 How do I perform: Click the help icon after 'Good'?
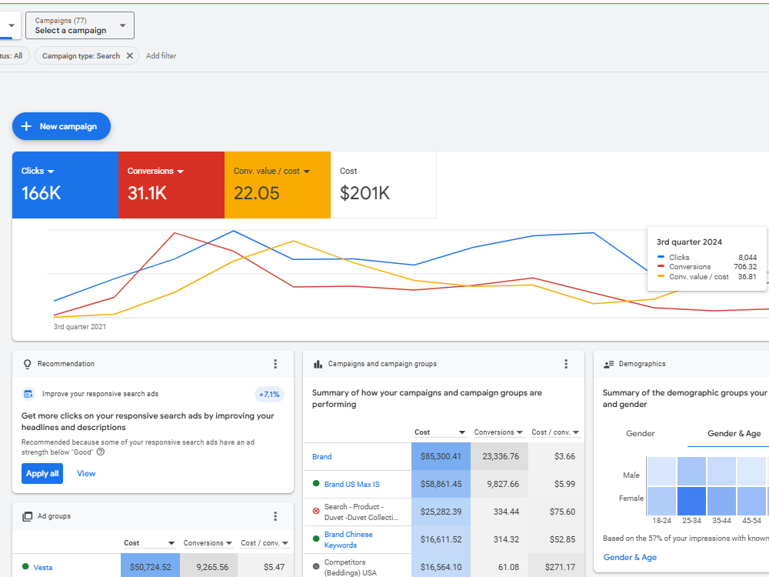[101, 452]
